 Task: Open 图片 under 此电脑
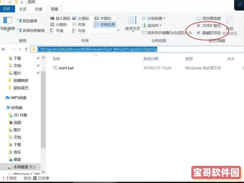coord(17,130)
